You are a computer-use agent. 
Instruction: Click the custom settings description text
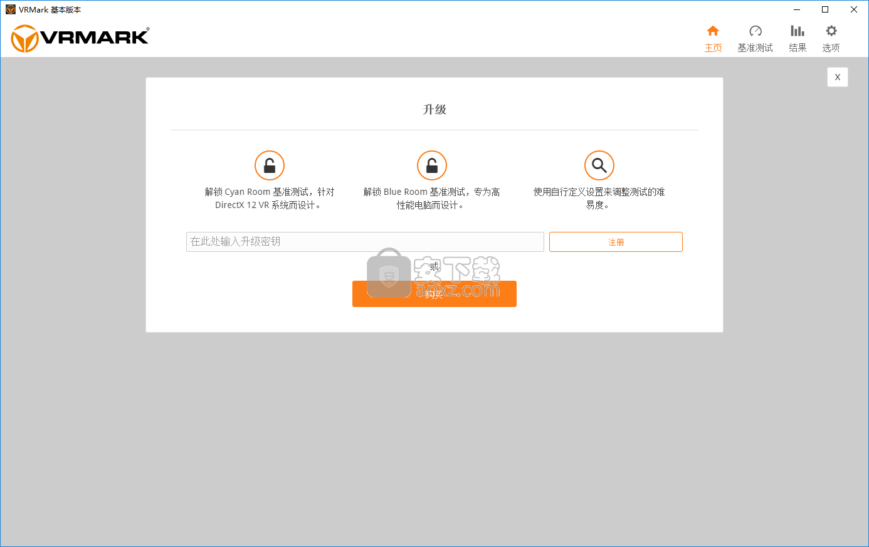tap(599, 199)
